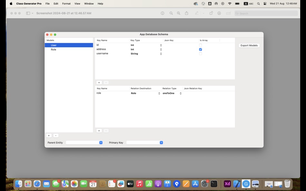Image resolution: width=306 pixels, height=191 pixels.
Task: Disable the Is Array checkbox for address
Action: (x=200, y=49)
